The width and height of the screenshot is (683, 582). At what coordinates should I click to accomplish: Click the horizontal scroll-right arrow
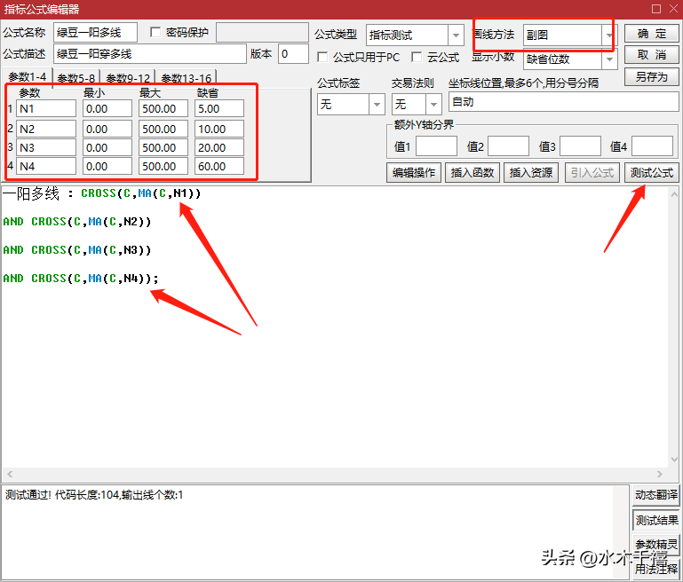click(x=660, y=474)
